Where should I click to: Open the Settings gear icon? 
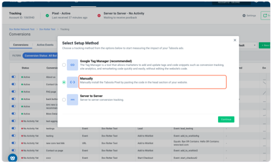pos(244,16)
